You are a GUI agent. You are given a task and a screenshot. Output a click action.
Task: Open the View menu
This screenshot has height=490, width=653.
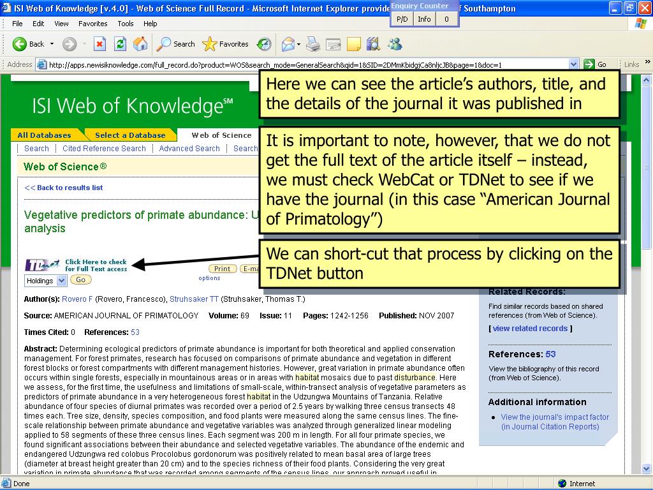(61, 24)
